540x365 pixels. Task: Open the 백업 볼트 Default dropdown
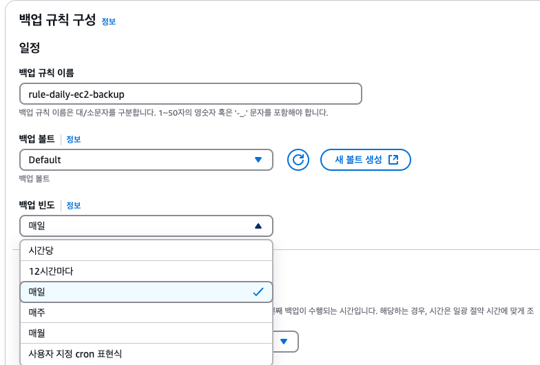(146, 160)
